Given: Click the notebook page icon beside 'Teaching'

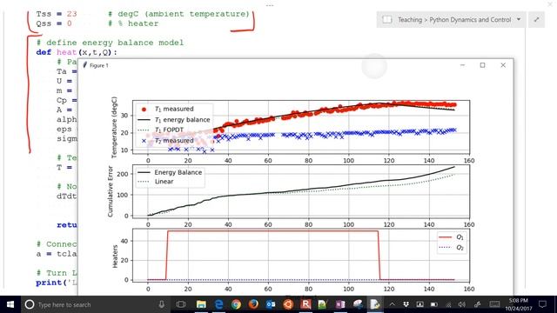Looking at the screenshot, I should (386, 19).
